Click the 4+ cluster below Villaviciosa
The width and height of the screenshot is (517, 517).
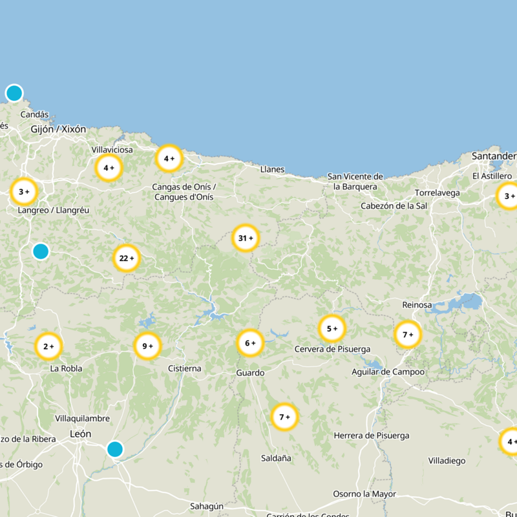109,168
